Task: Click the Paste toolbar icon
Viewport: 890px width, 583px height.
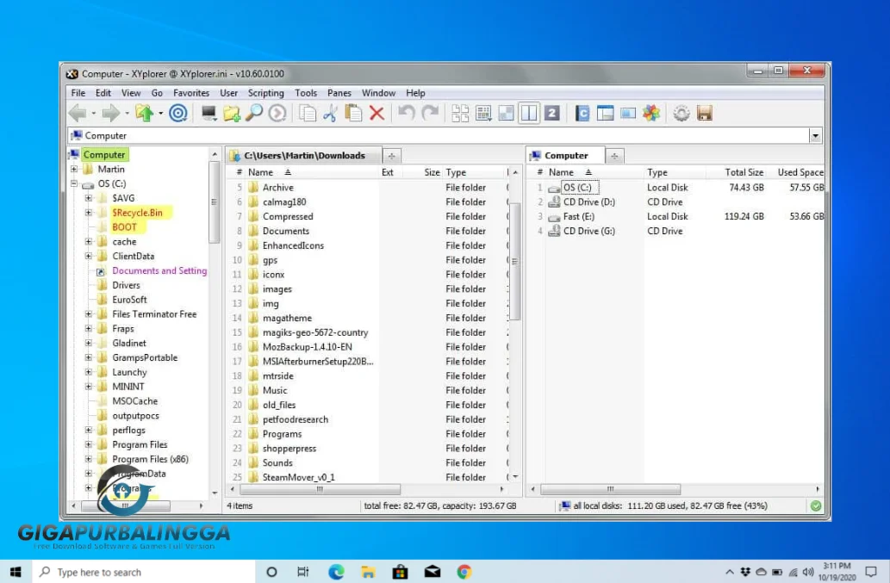Action: [x=353, y=112]
